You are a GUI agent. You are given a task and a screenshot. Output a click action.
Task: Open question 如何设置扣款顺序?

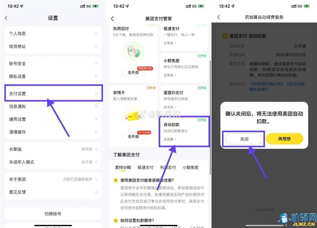(137, 220)
